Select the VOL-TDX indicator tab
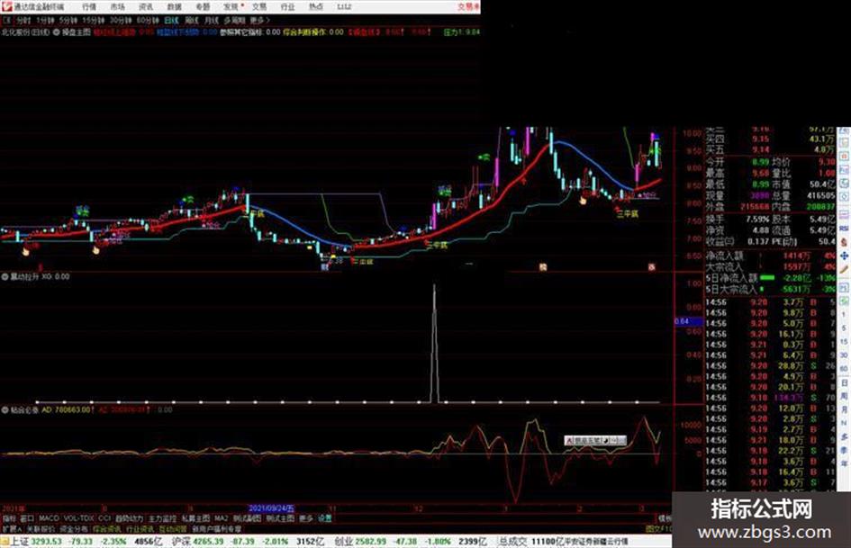This screenshot has height=548, width=851. (x=79, y=518)
